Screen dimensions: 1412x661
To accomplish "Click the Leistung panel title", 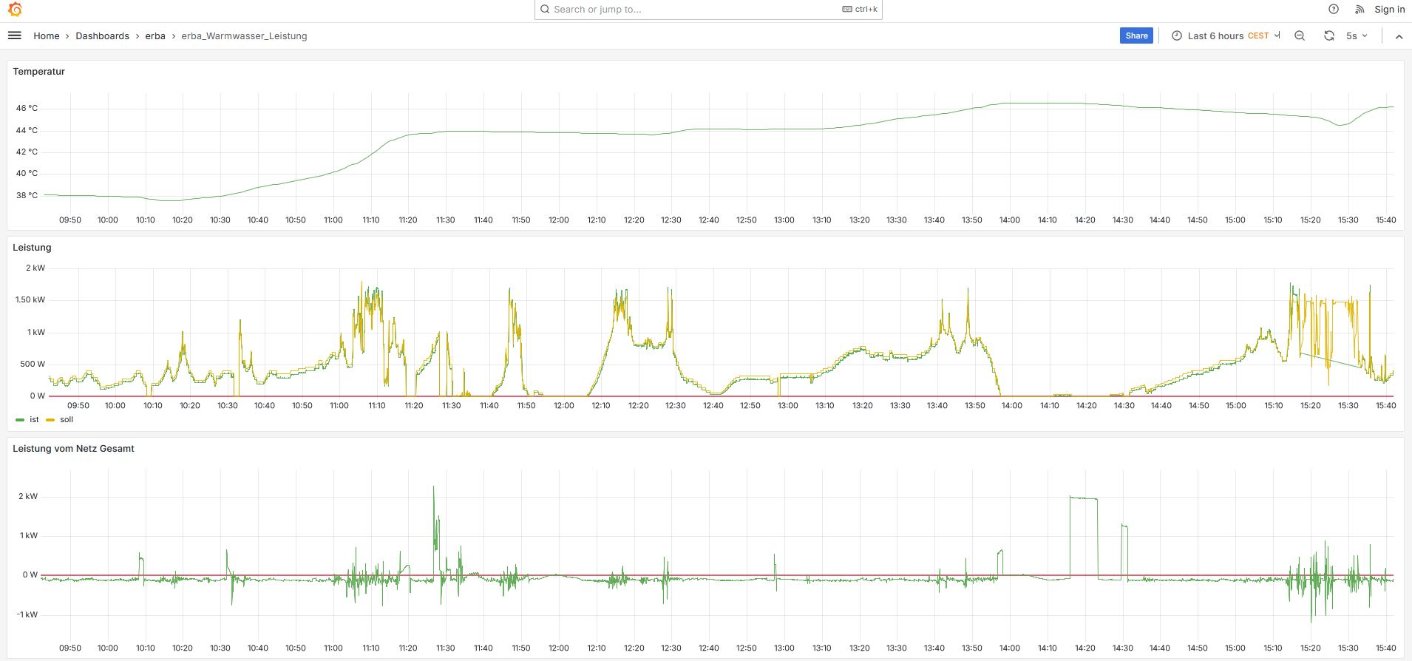I will pos(32,248).
